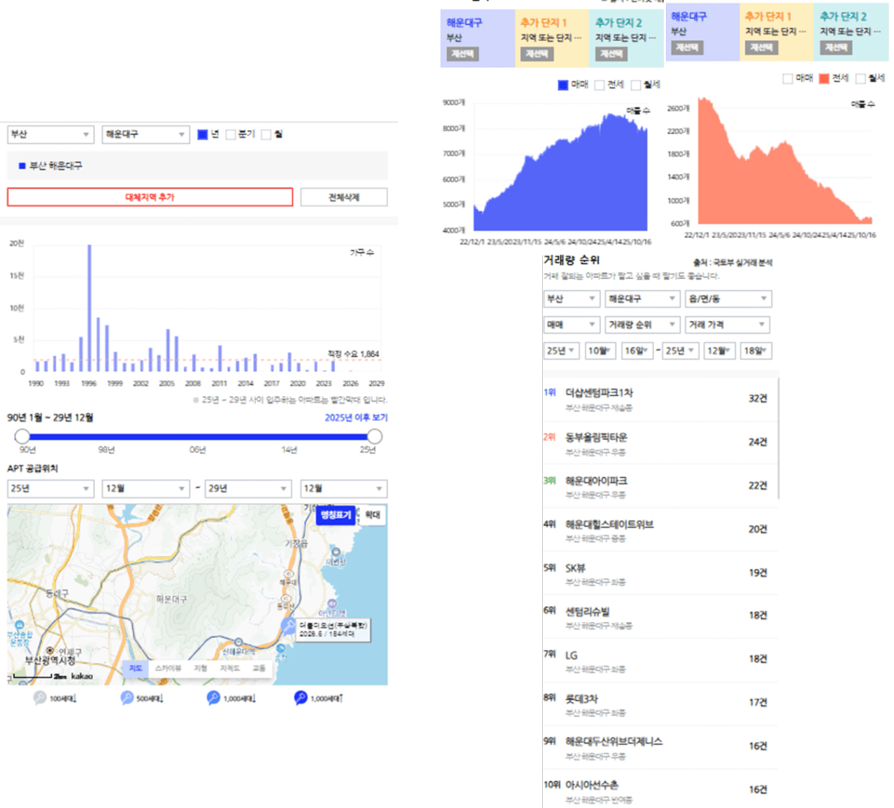Toggle 매매 checkbox above blue listings chart

(x=563, y=85)
